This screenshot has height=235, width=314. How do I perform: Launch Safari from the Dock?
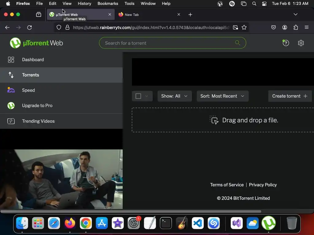[54, 223]
